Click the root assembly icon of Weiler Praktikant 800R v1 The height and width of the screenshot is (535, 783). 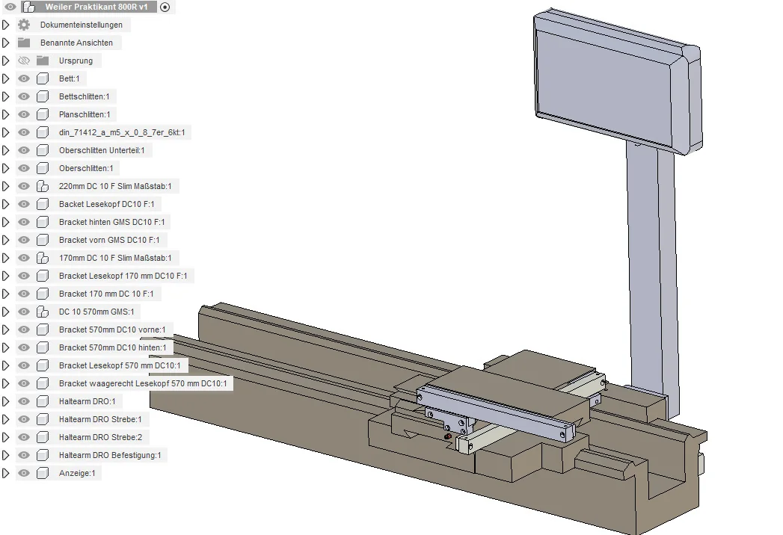(x=29, y=7)
